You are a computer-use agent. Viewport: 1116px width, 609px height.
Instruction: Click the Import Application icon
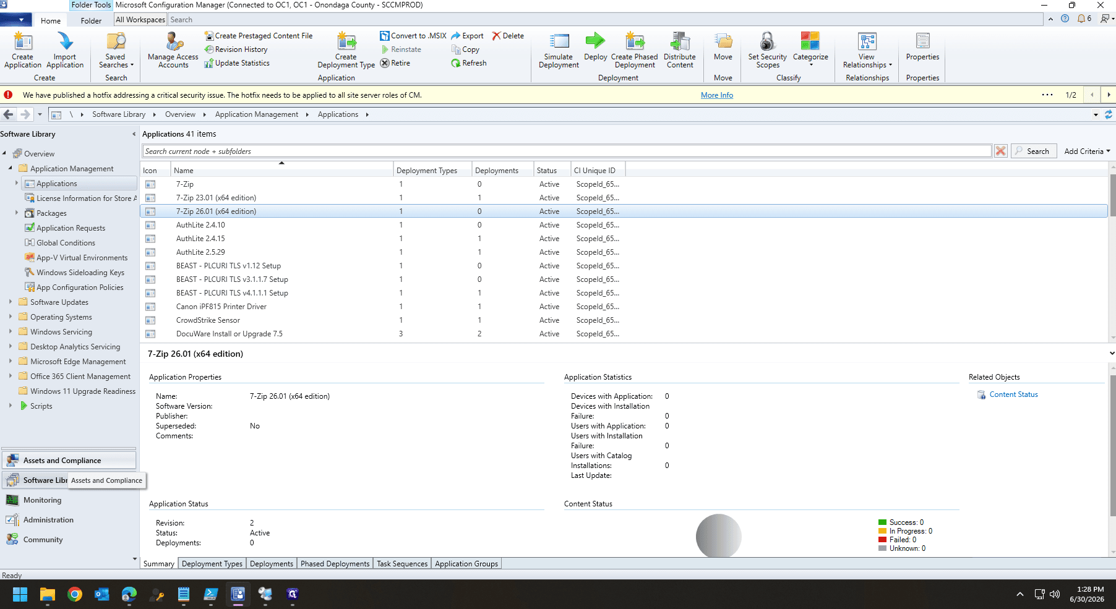pos(65,49)
